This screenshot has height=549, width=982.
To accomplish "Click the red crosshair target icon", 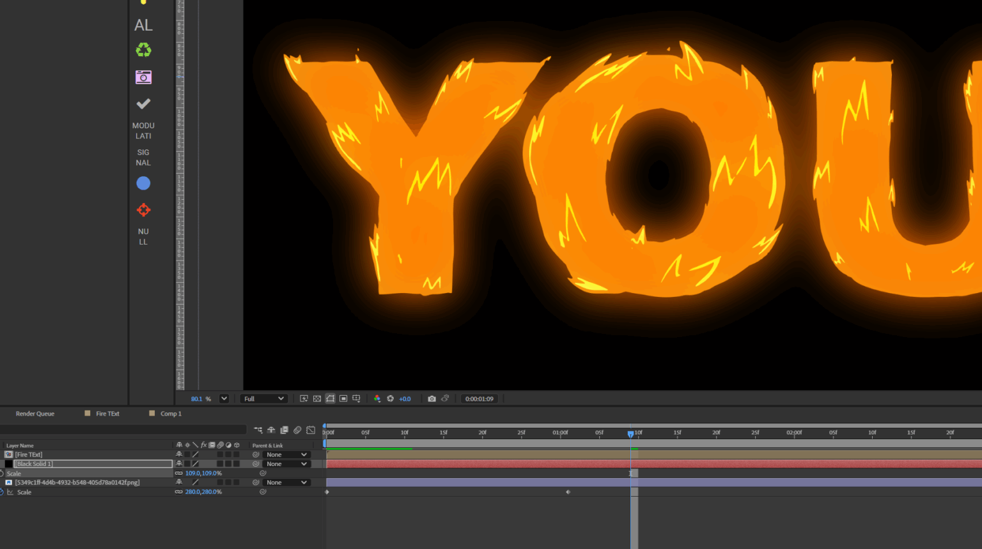I will click(143, 210).
